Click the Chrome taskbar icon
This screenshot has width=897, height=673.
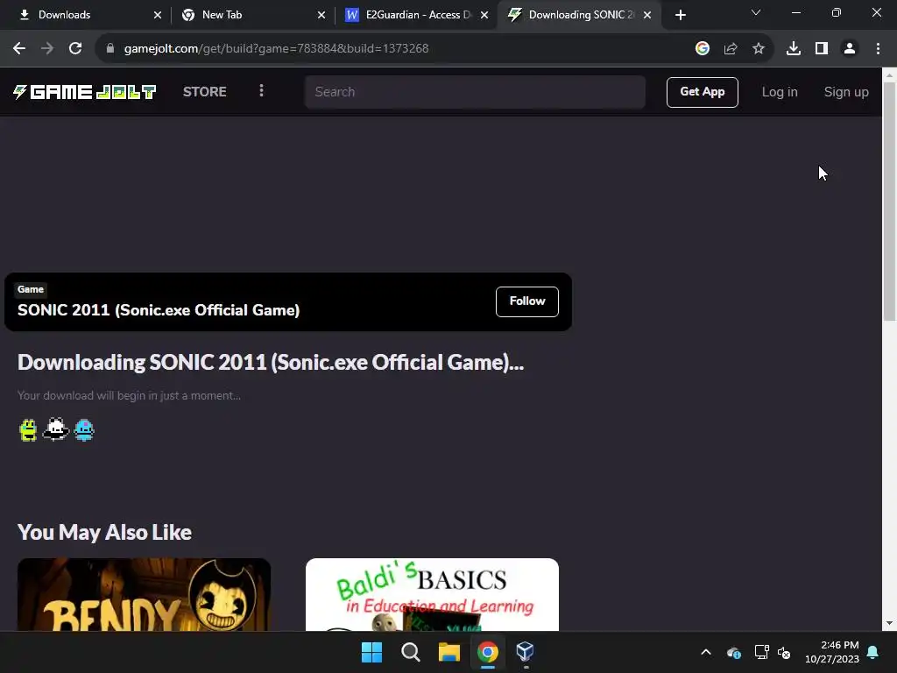point(487,652)
